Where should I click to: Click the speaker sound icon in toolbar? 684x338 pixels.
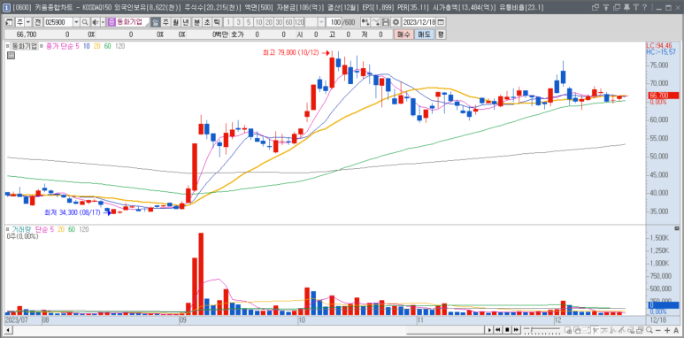click(96, 22)
